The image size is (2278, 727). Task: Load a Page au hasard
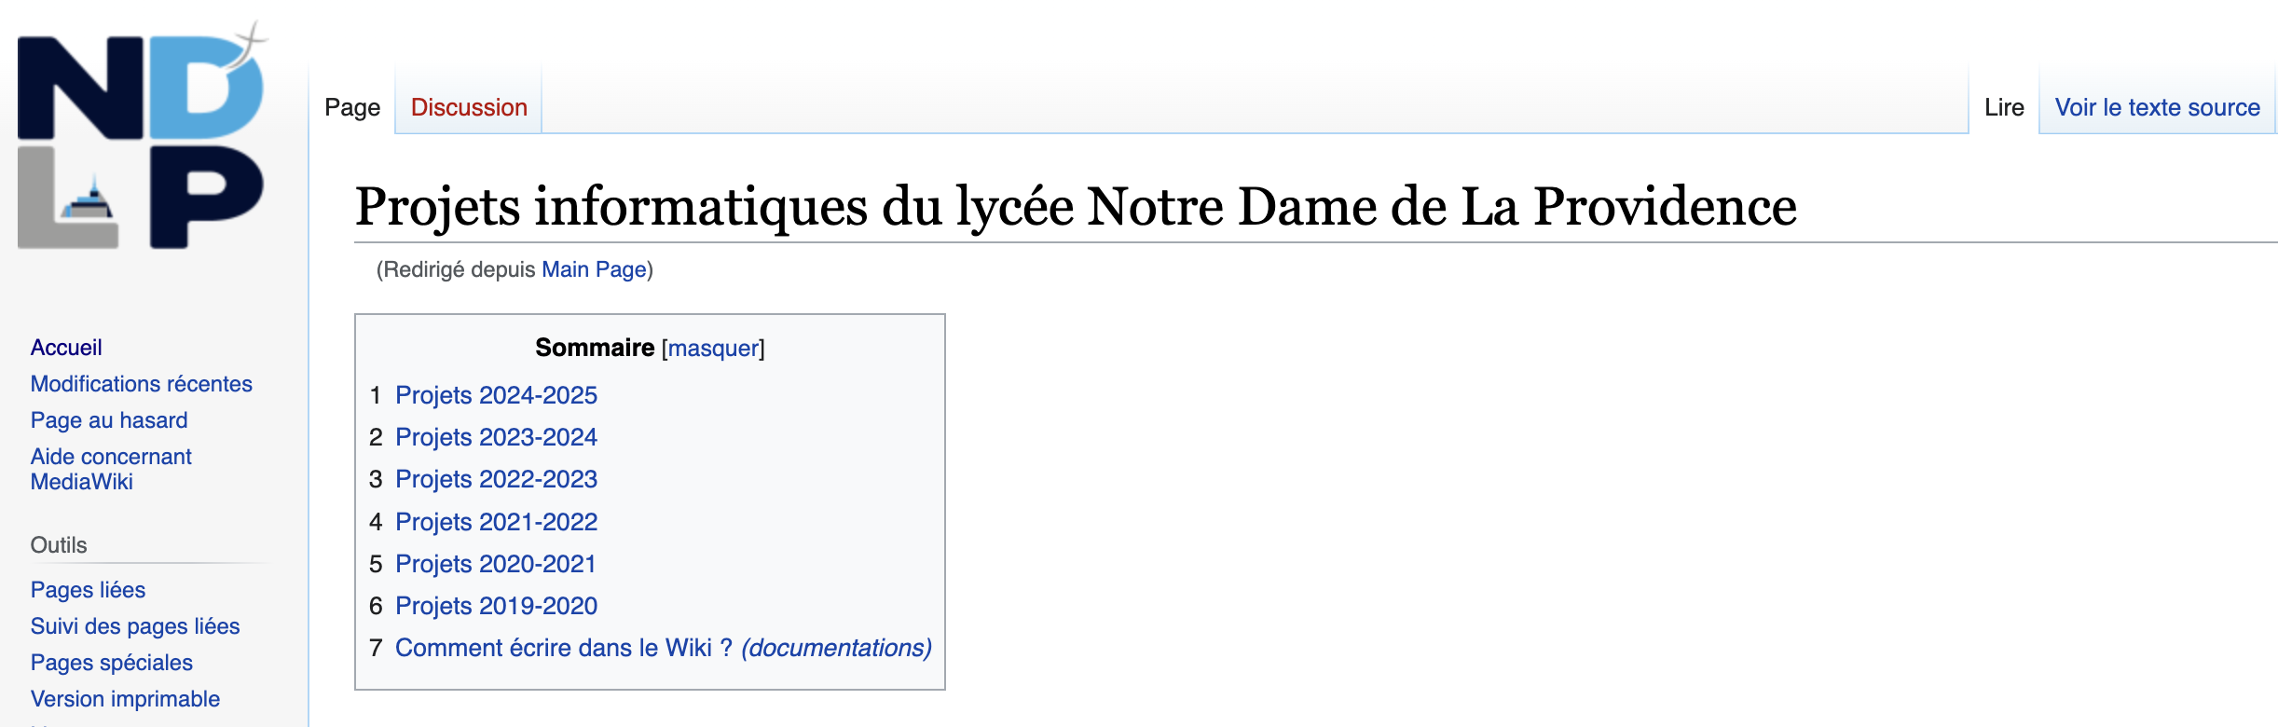(x=109, y=420)
